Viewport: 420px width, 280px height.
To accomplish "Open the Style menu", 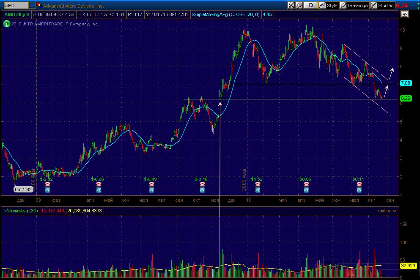I will pyautogui.click(x=328, y=5).
